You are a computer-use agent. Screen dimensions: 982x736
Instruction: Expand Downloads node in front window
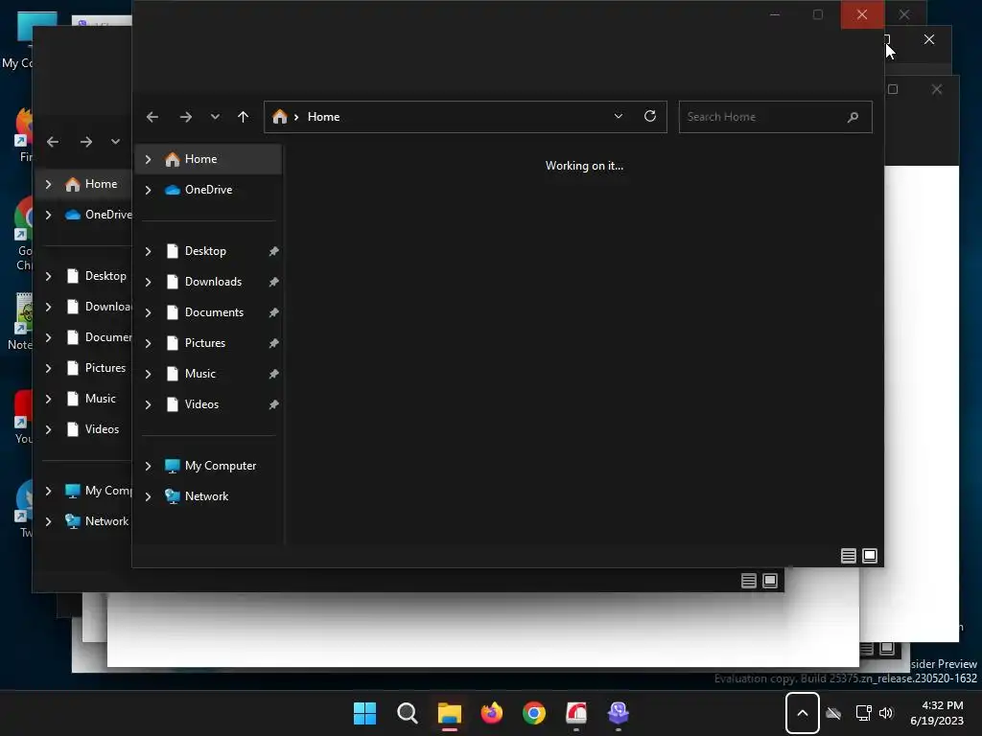tap(148, 283)
